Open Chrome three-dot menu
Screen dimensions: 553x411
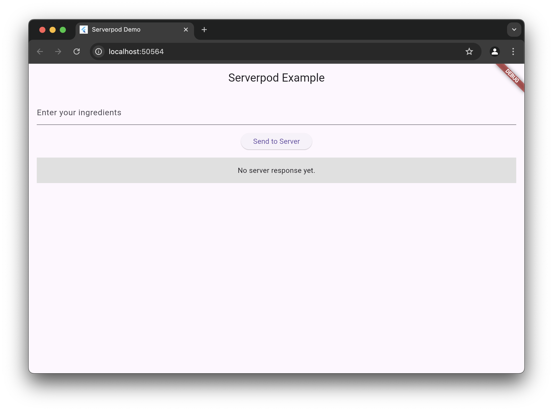[x=513, y=52]
